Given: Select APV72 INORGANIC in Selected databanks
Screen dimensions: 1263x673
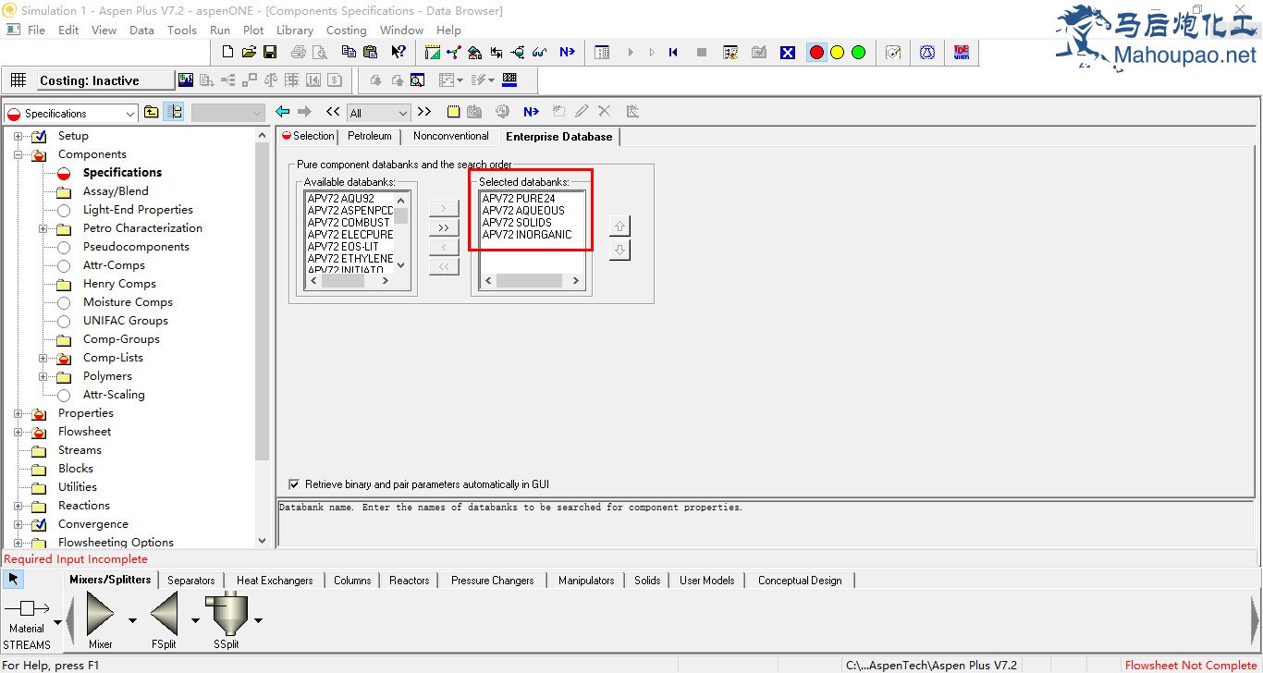Looking at the screenshot, I should (x=527, y=235).
